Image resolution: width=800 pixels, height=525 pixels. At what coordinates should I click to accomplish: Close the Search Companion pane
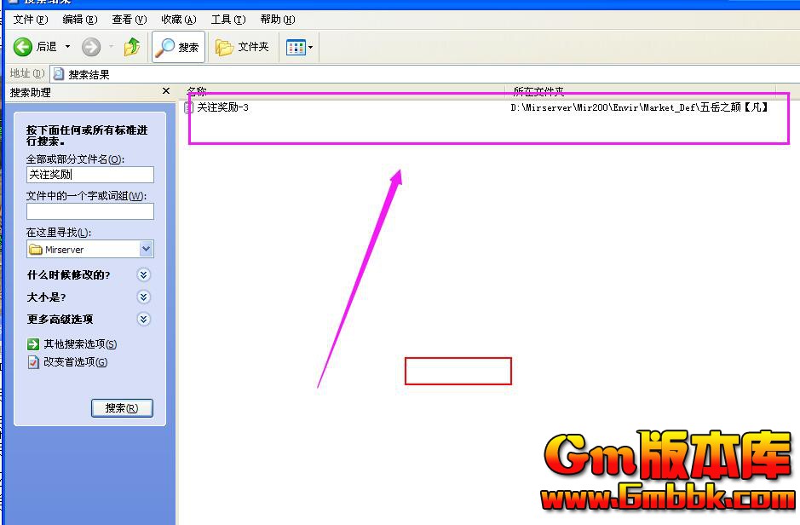point(166,91)
